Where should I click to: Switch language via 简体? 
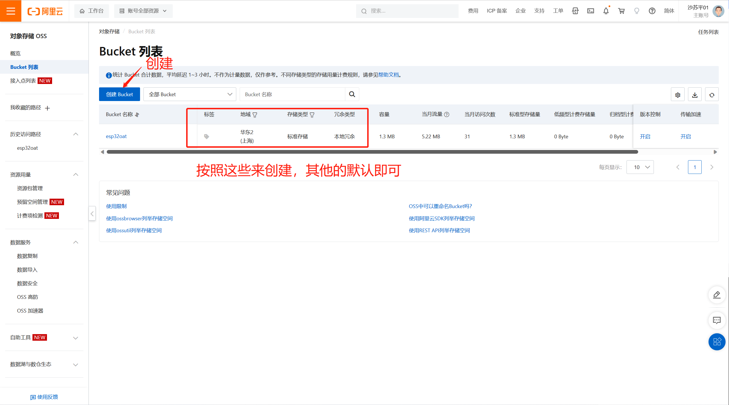pyautogui.click(x=669, y=11)
